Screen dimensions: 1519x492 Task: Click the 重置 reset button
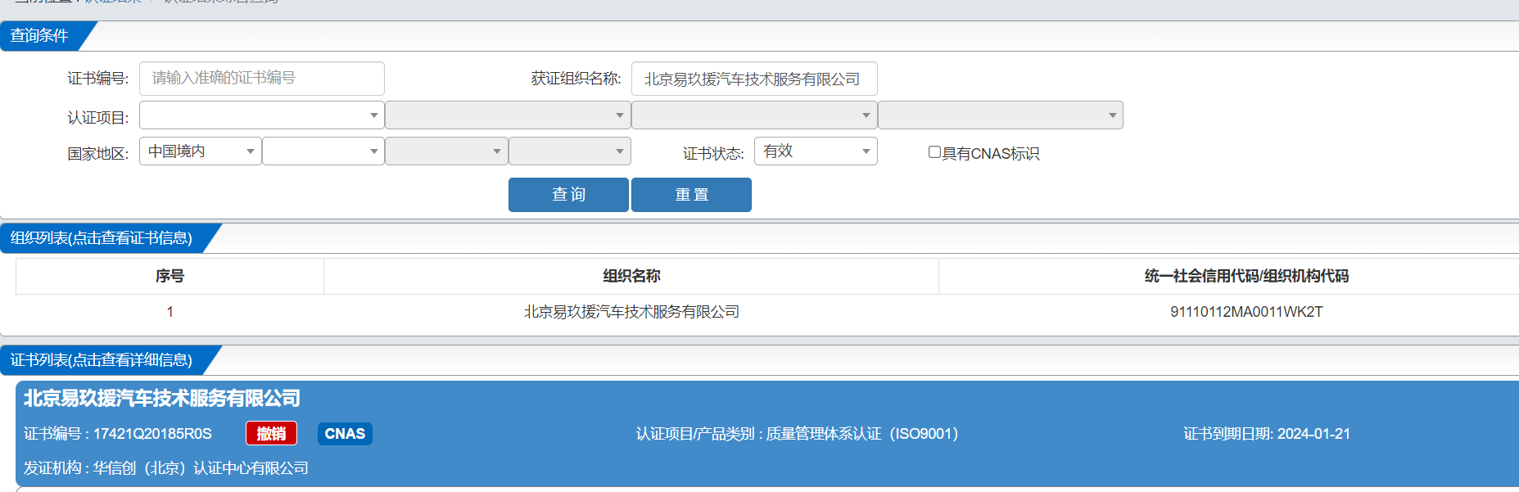(x=691, y=195)
